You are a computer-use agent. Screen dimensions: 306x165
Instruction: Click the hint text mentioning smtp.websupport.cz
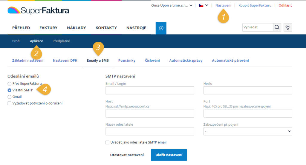click(127, 106)
